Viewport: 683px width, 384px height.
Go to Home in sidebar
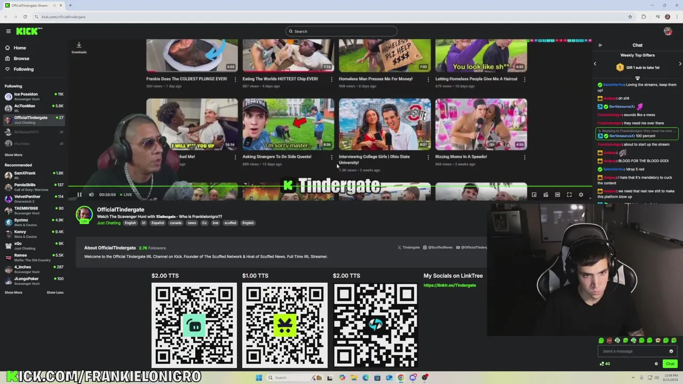pyautogui.click(x=20, y=48)
